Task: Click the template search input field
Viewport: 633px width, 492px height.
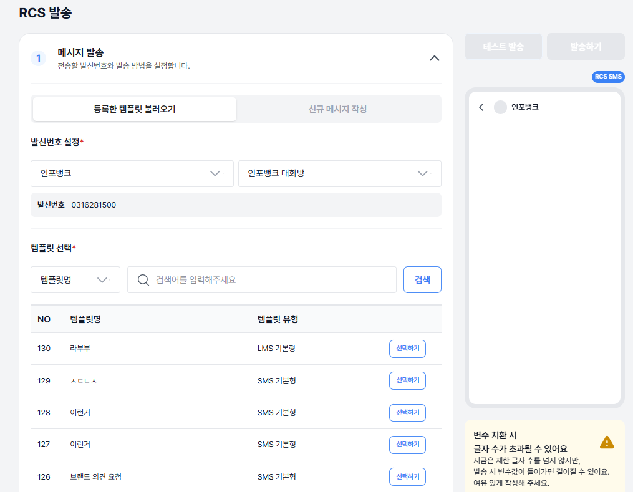Action: click(x=271, y=280)
